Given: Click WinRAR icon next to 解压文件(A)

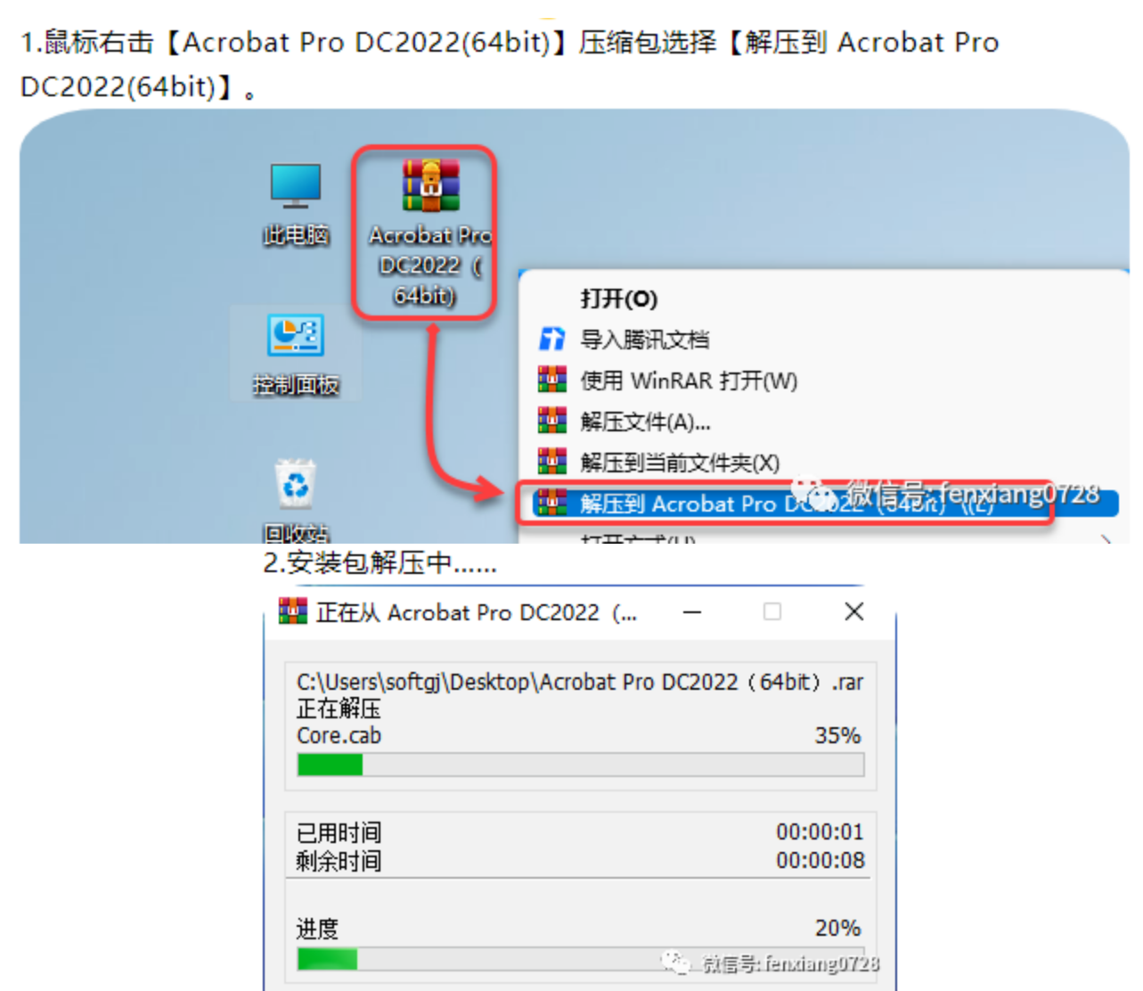Looking at the screenshot, I should pos(552,421).
